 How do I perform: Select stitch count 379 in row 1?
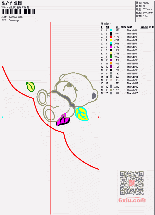[117, 30]
